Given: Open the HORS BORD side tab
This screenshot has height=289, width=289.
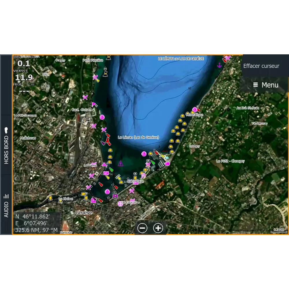Looking at the screenshot, I should click(6, 145).
